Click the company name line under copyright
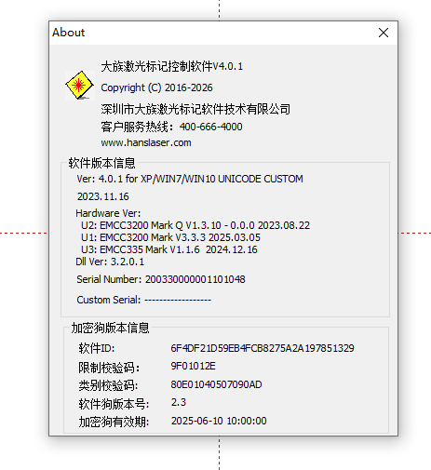The width and height of the screenshot is (431, 470). click(x=195, y=109)
